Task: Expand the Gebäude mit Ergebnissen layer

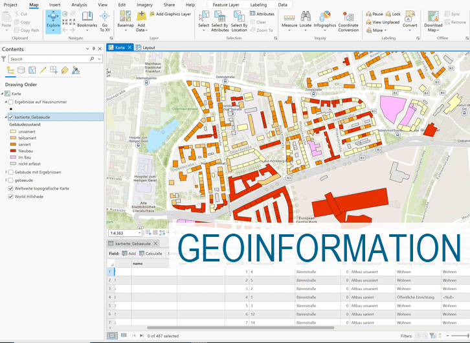Action: (6, 172)
